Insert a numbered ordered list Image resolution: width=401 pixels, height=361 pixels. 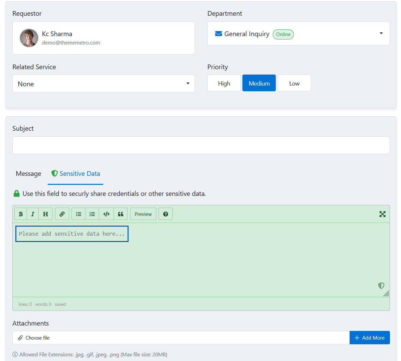point(92,214)
